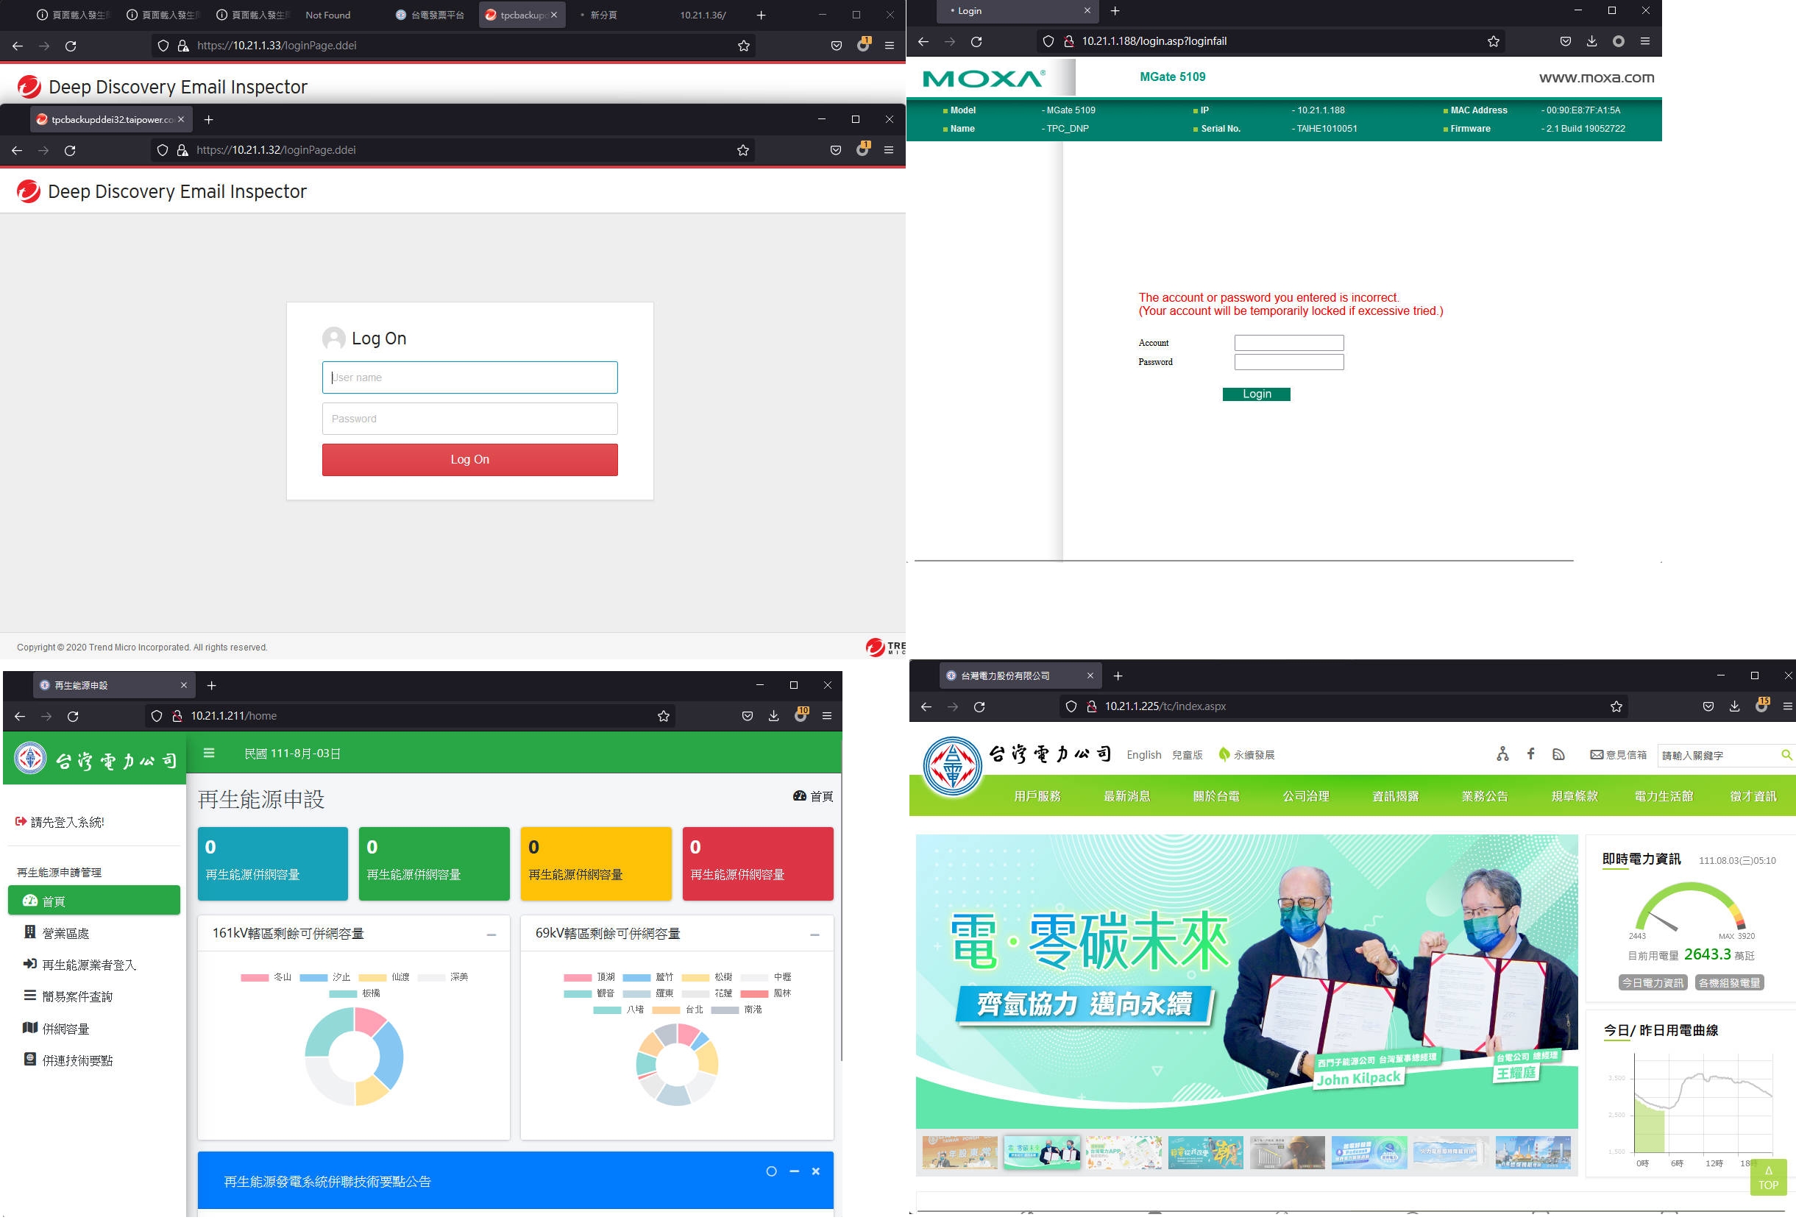Bookmark the 10.21.1.32 loginPage.ddei page with the star
The height and width of the screenshot is (1220, 1796).
[x=743, y=151]
